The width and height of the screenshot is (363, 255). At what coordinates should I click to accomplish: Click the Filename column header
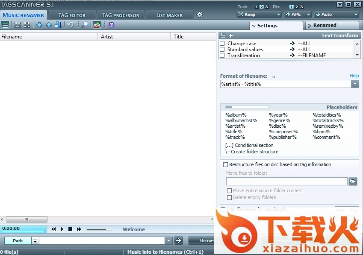[x=49, y=37]
